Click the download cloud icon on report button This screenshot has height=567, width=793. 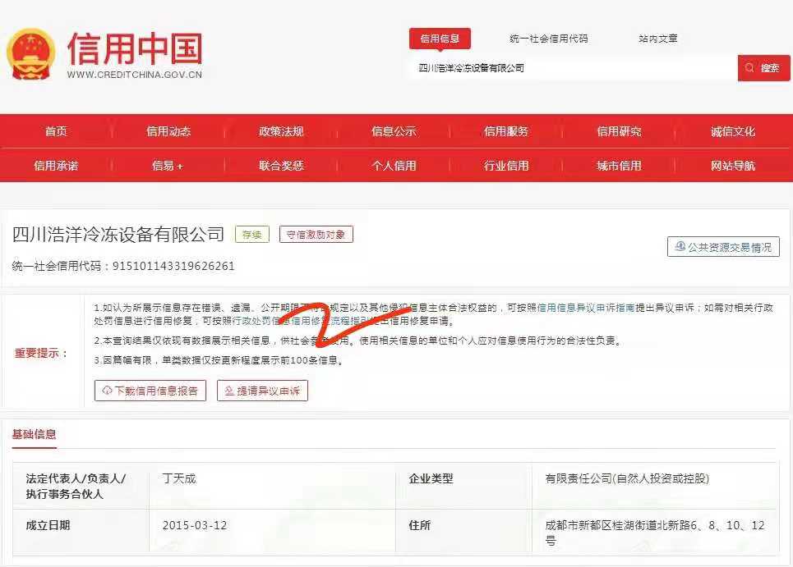[107, 391]
